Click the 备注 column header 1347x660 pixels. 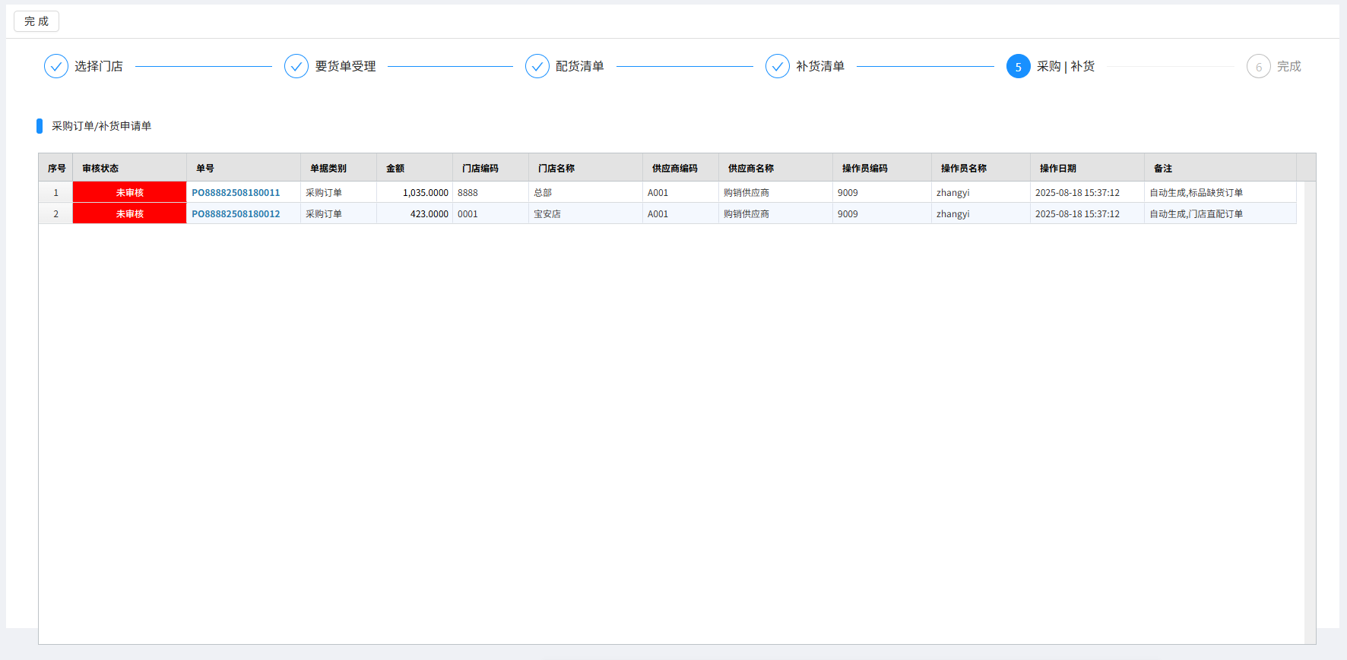point(1221,168)
